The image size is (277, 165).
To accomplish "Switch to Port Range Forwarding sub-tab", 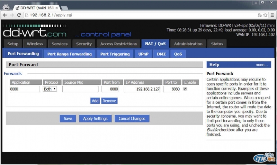I will [70, 54].
